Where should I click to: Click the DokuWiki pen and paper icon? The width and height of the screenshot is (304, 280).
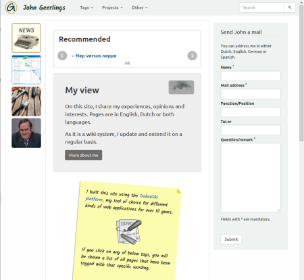pyautogui.click(x=129, y=232)
